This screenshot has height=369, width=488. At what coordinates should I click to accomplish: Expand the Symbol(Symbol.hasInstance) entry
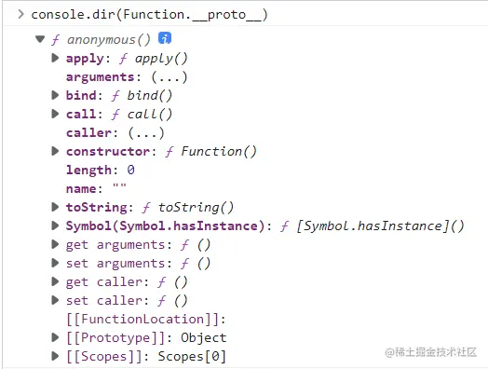click(x=55, y=225)
